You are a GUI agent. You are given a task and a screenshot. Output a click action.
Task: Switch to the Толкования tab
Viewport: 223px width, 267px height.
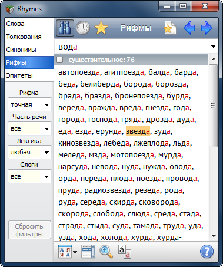click(29, 37)
